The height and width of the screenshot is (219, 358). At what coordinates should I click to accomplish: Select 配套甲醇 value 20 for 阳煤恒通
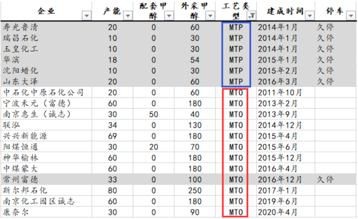click(x=154, y=147)
